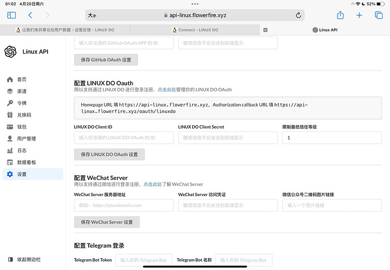The width and height of the screenshot is (390, 270).
Task: Select the Linux API browser tab
Action: [x=325, y=30]
